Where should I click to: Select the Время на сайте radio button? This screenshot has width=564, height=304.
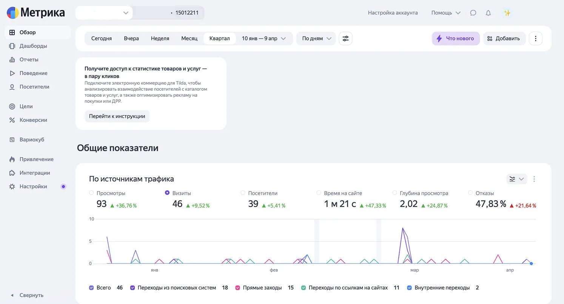tap(319, 193)
